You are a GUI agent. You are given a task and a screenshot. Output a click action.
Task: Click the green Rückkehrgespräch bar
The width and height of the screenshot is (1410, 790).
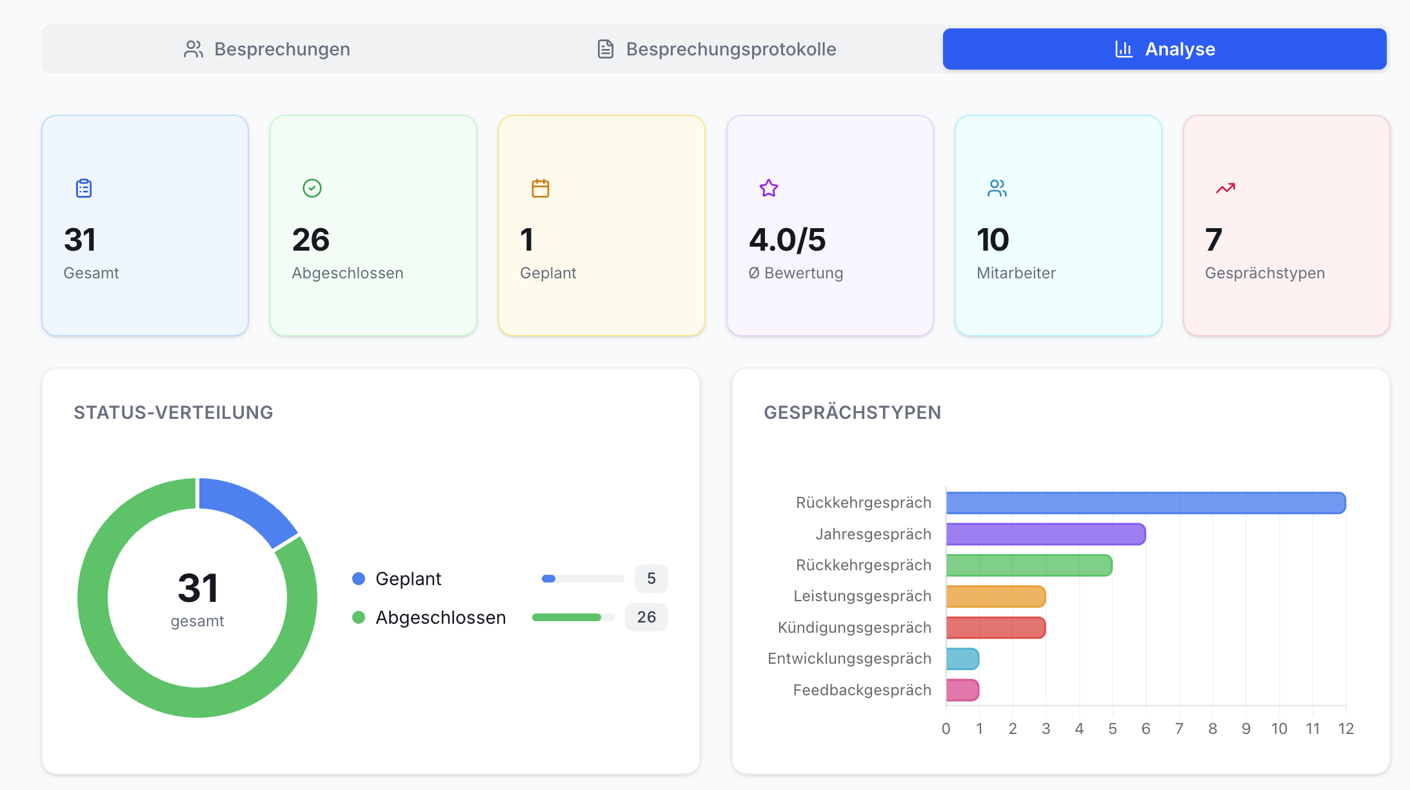(x=1029, y=565)
